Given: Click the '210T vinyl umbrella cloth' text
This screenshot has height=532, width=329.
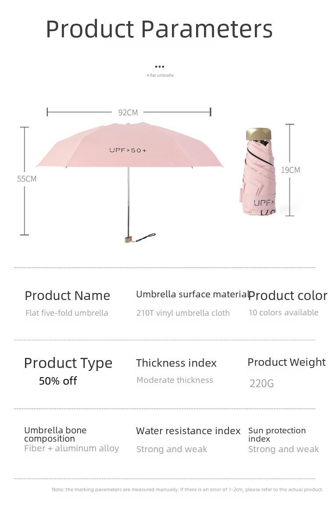Looking at the screenshot, I should click(x=183, y=313).
